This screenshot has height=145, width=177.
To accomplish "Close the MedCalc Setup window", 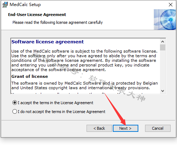I will pos(171,5).
